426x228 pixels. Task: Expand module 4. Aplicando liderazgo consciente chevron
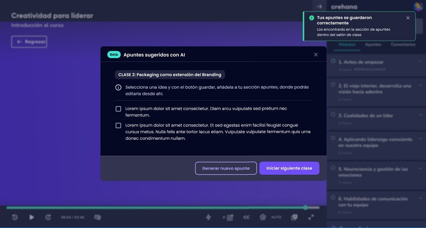pos(420,139)
